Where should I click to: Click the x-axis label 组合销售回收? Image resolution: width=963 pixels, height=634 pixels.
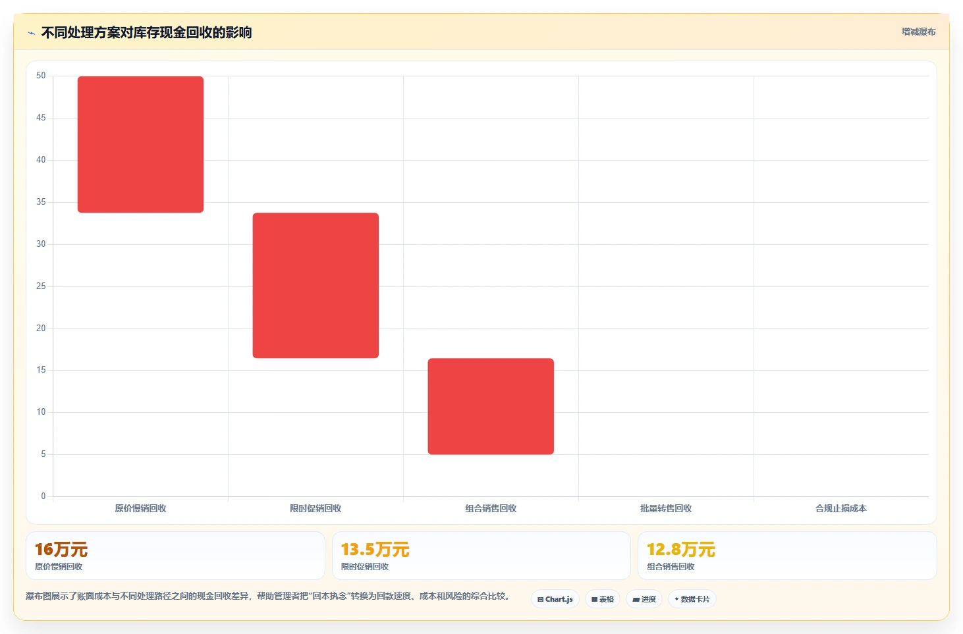tap(491, 508)
